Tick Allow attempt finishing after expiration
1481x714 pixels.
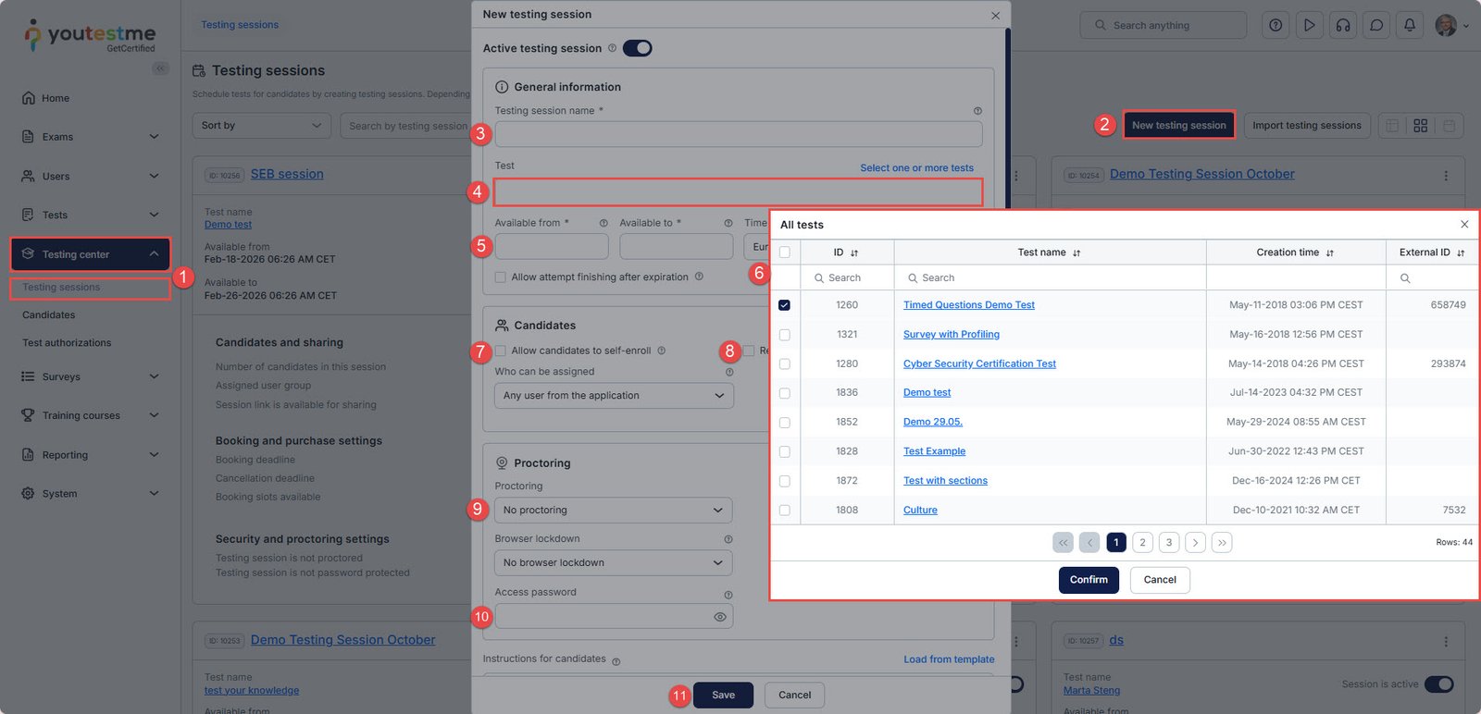coord(501,277)
